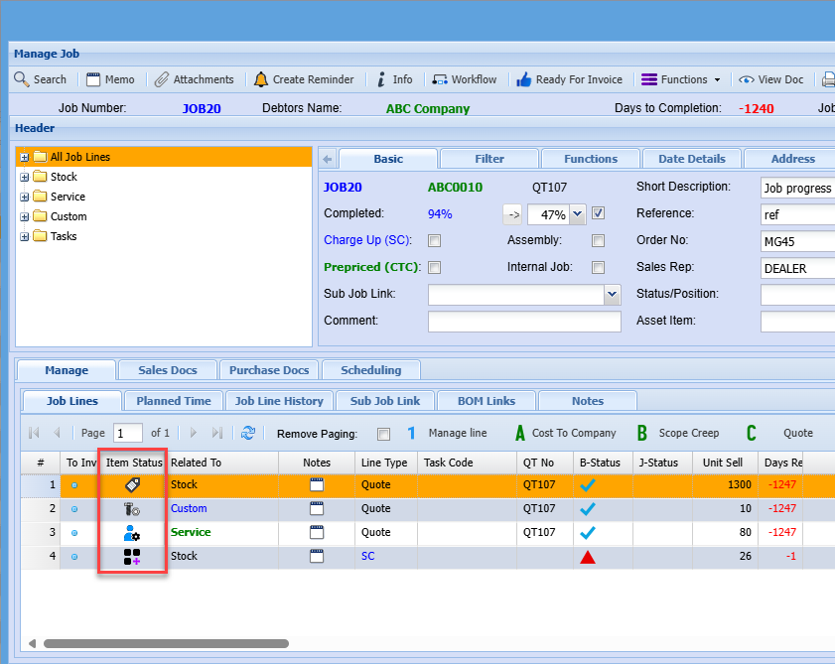The image size is (835, 664).
Task: Toggle the Prepriced (CTC) checkbox
Action: [434, 267]
